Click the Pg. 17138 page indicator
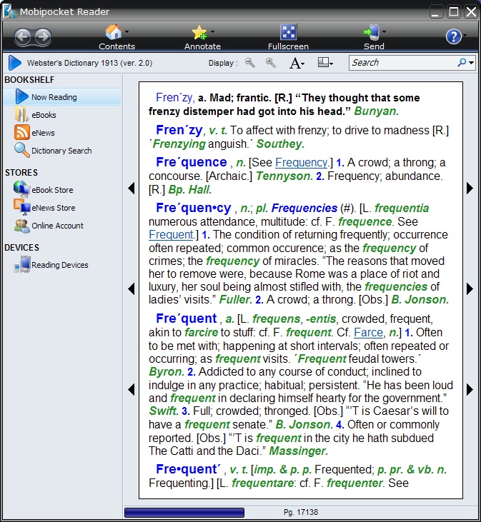This screenshot has width=481, height=522. tap(300, 512)
